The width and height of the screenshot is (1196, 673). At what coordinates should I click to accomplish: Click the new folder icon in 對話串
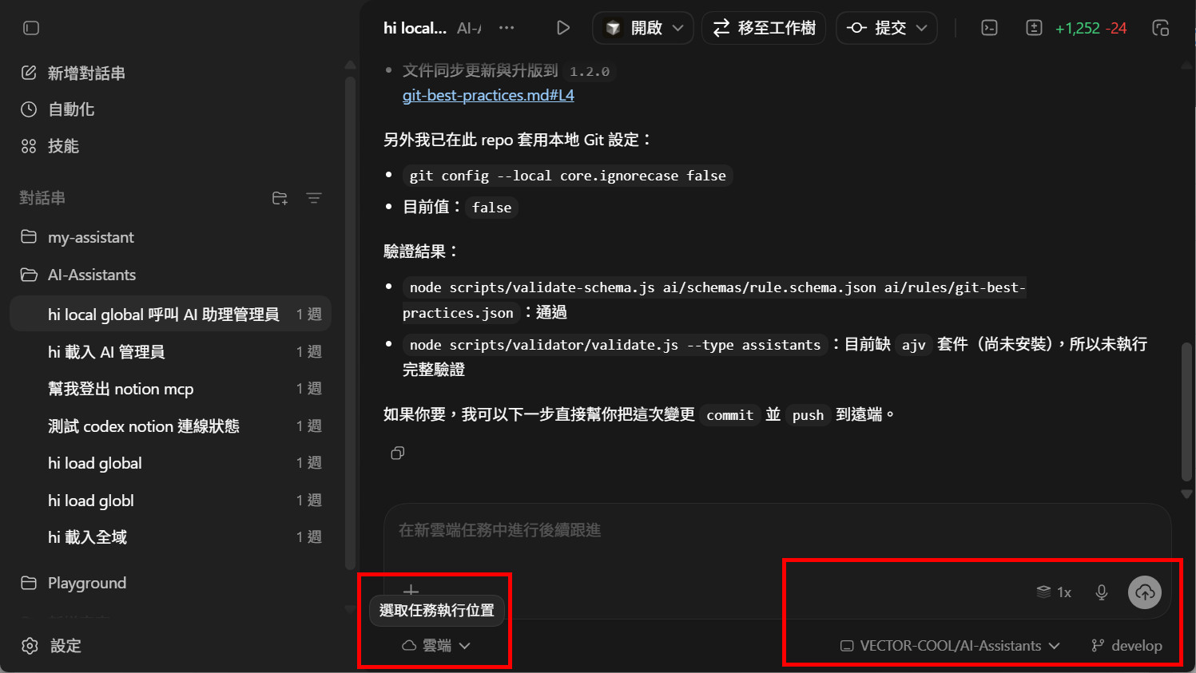coord(280,198)
